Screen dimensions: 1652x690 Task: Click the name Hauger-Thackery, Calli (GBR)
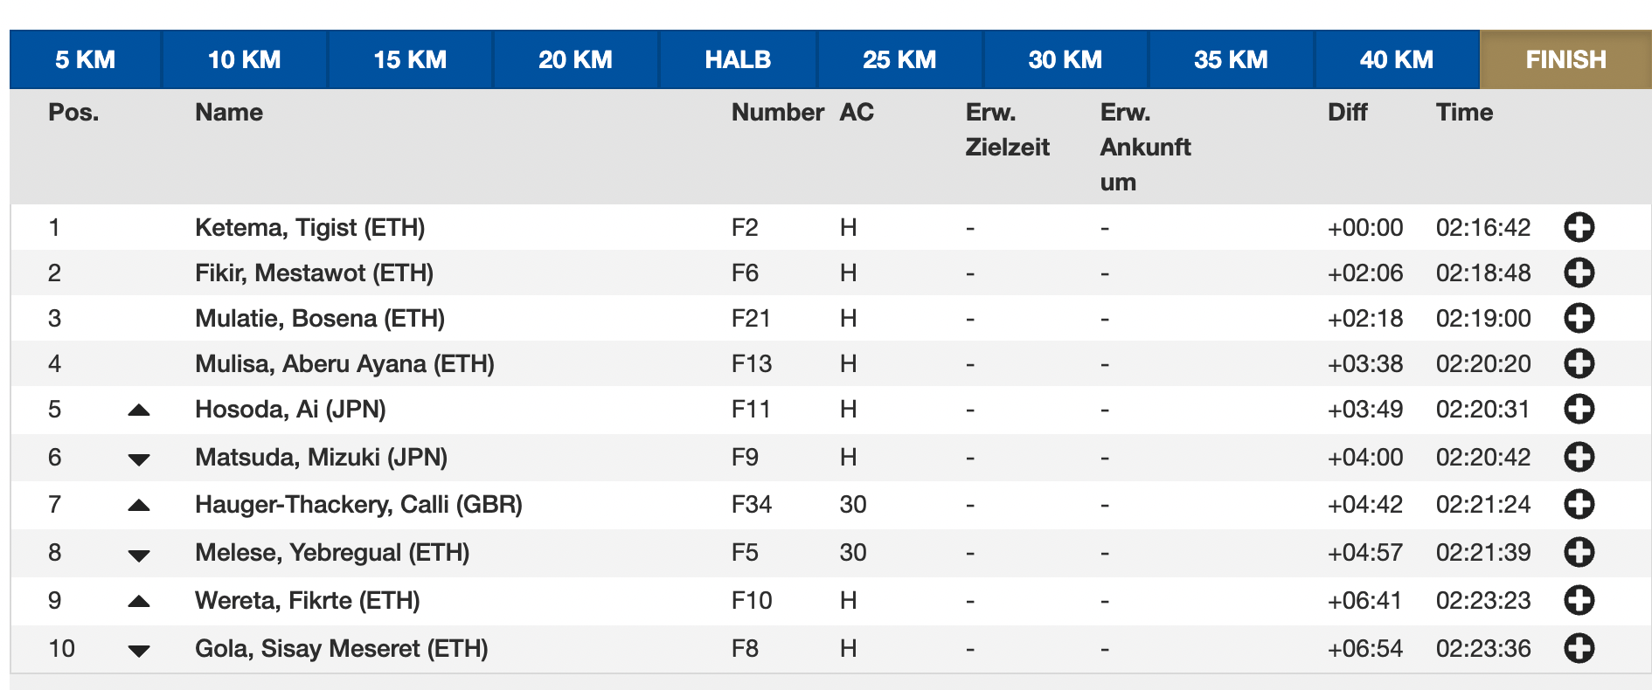coord(358,504)
